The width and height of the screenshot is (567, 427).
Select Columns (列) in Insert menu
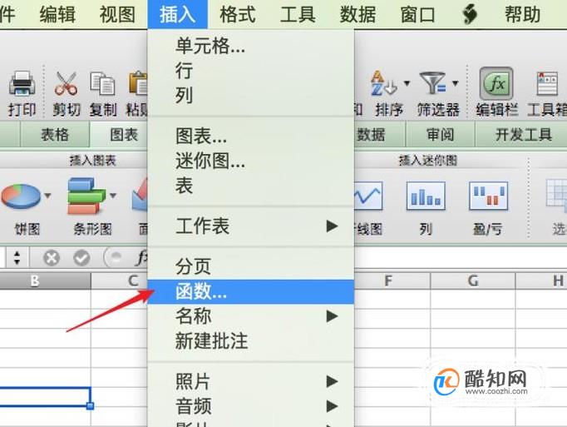250,95
